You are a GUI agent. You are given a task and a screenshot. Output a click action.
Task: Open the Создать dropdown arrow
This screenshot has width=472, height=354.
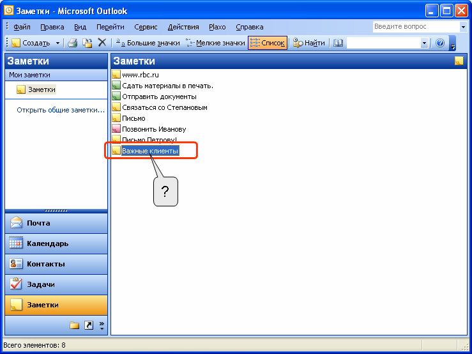click(57, 43)
